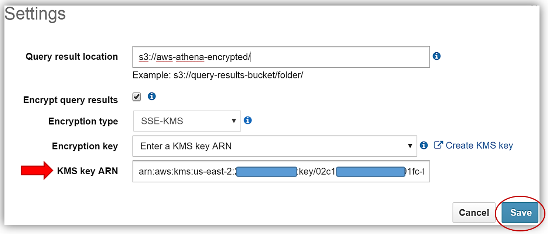Click info icon beside Encryption type dropdown
Viewport: 548px width, 234px height.
248,121
